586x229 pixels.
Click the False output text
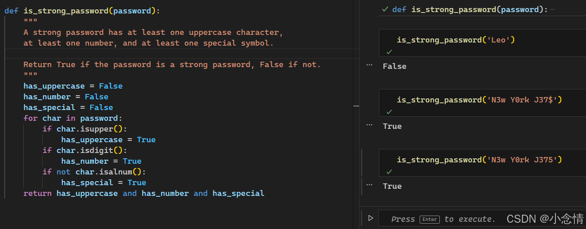coord(395,66)
